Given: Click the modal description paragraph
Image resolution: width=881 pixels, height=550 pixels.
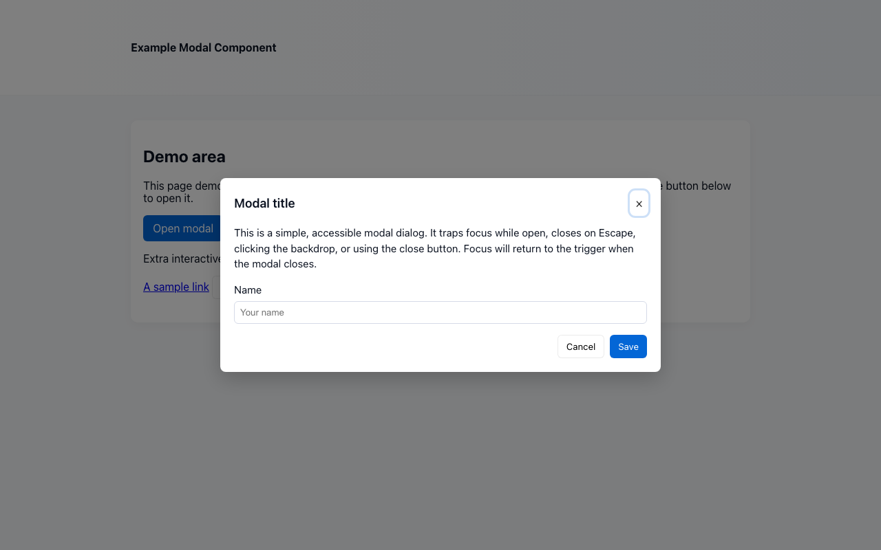Looking at the screenshot, I should pyautogui.click(x=434, y=248).
